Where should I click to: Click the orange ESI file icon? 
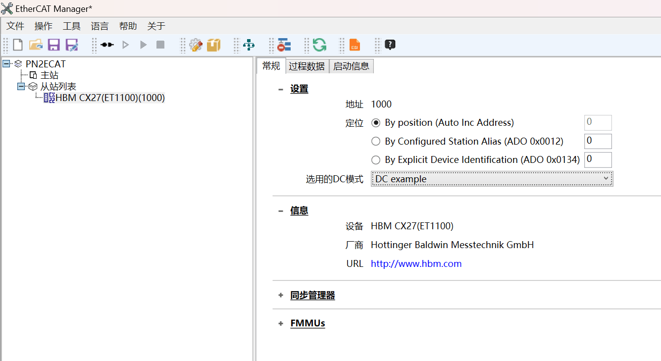355,45
